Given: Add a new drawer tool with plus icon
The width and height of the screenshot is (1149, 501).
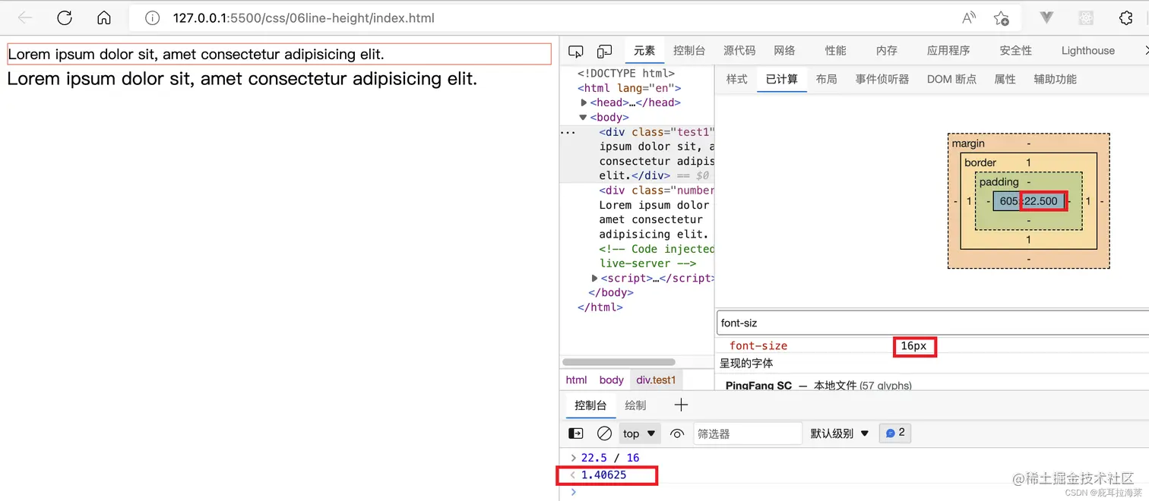Looking at the screenshot, I should point(681,405).
